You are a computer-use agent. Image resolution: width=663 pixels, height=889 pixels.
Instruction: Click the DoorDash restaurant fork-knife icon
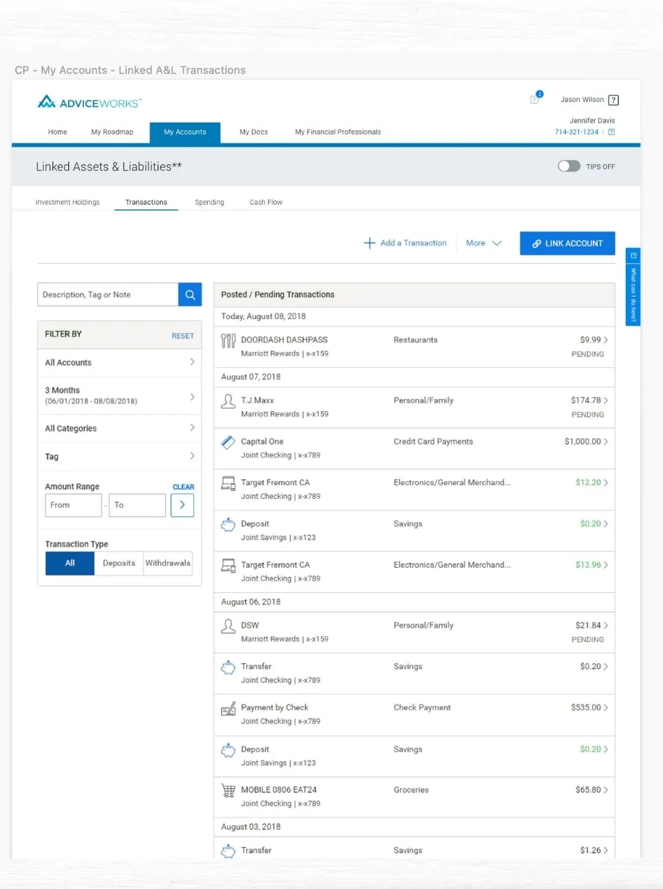pyautogui.click(x=228, y=340)
